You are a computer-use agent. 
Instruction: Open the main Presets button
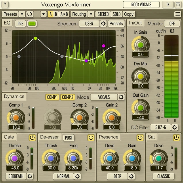[x=10, y=14]
